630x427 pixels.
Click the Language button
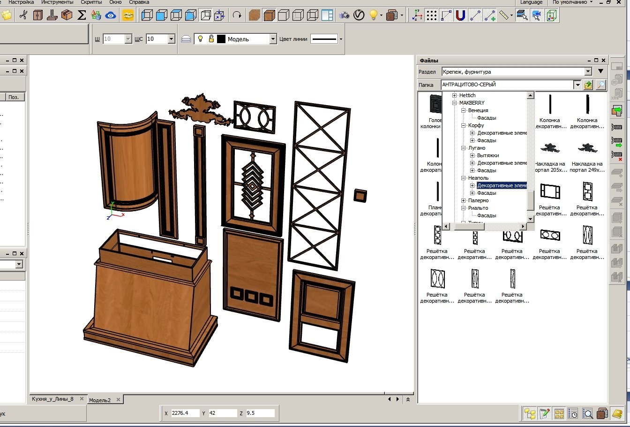tap(531, 2)
